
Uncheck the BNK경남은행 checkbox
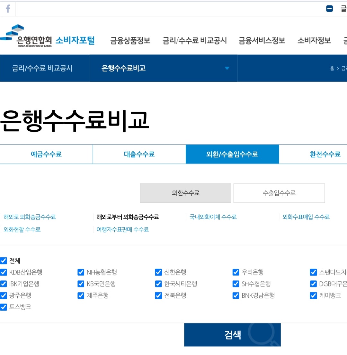click(x=236, y=295)
